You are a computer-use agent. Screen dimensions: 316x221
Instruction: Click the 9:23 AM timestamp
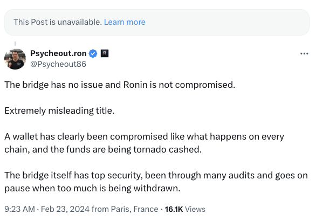20,209
